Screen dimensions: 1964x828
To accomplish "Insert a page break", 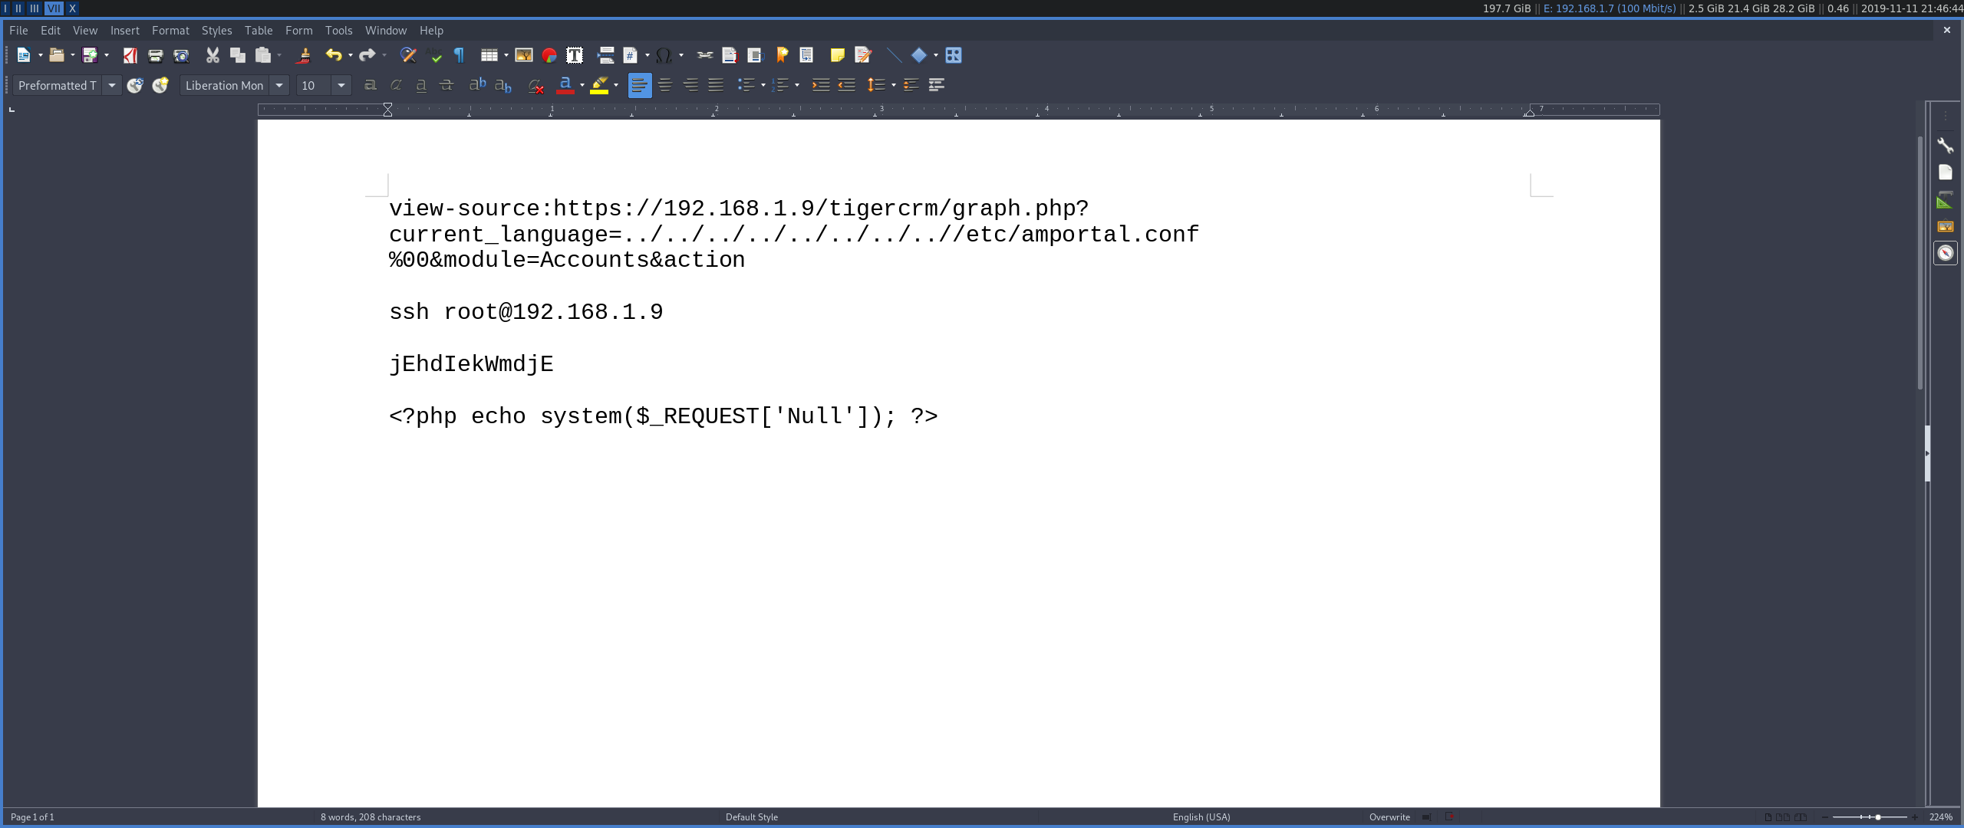I will click(606, 55).
